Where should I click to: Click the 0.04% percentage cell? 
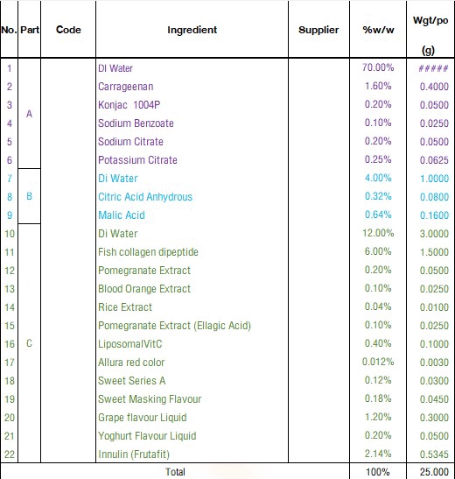pos(378,306)
